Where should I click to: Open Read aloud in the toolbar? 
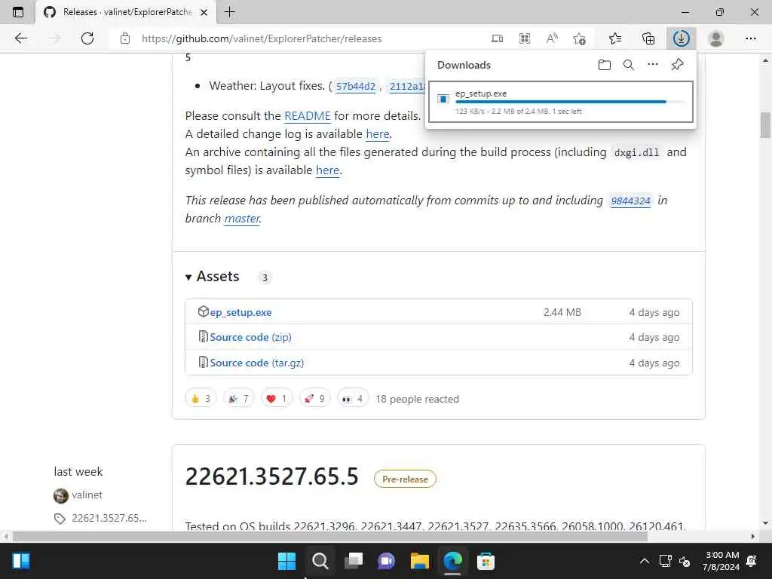click(x=552, y=38)
